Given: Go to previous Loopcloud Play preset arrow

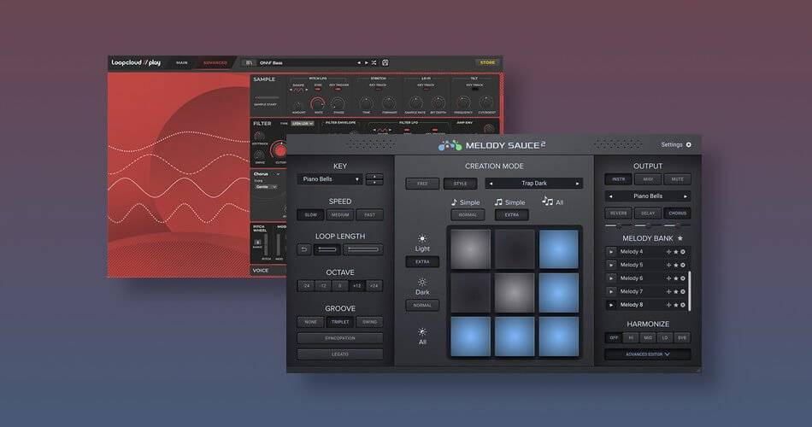Looking at the screenshot, I should pos(359,62).
